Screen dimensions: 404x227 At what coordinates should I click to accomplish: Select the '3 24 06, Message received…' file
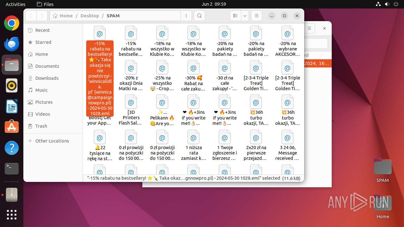288,145
